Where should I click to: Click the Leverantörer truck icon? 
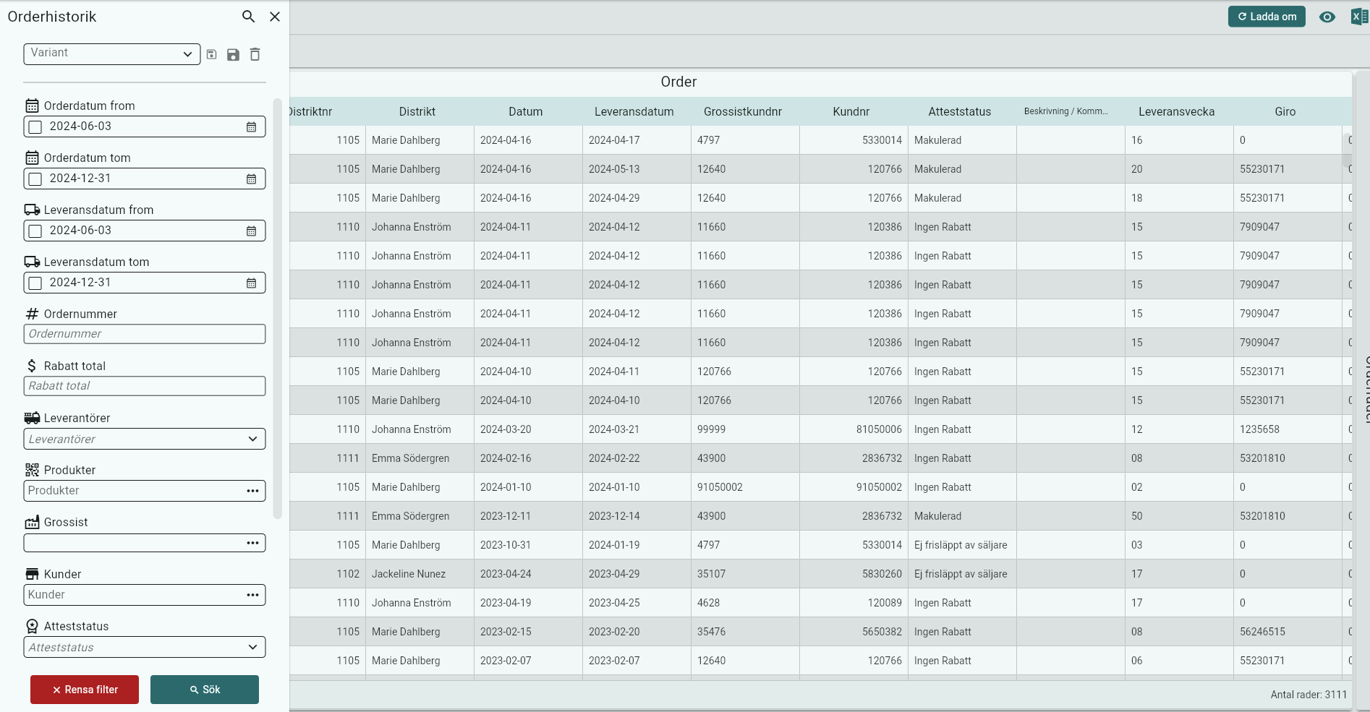pyautogui.click(x=32, y=418)
